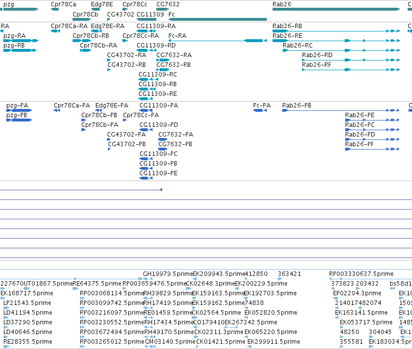Click protein label Cpr78Cb-PB
Screen dimensions: 412x349
(99, 115)
